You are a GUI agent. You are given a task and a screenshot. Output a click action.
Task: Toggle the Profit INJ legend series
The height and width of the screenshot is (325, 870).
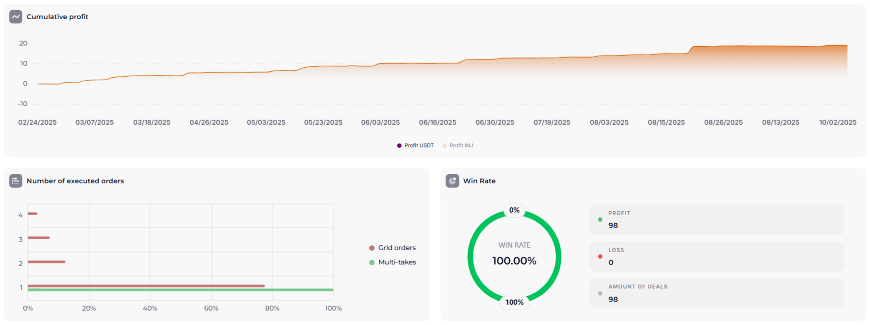458,145
